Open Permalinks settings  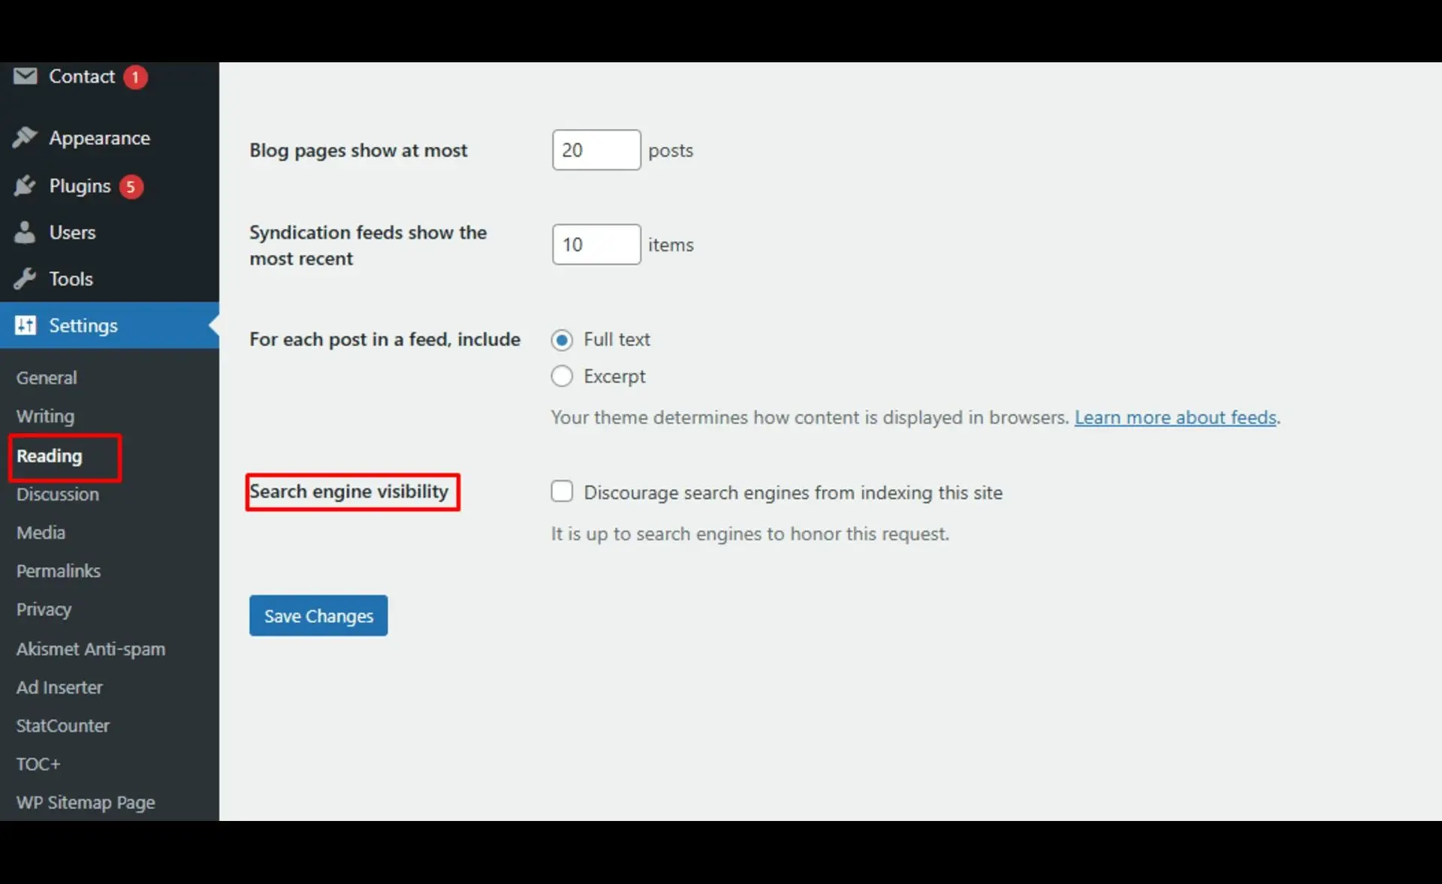click(59, 570)
